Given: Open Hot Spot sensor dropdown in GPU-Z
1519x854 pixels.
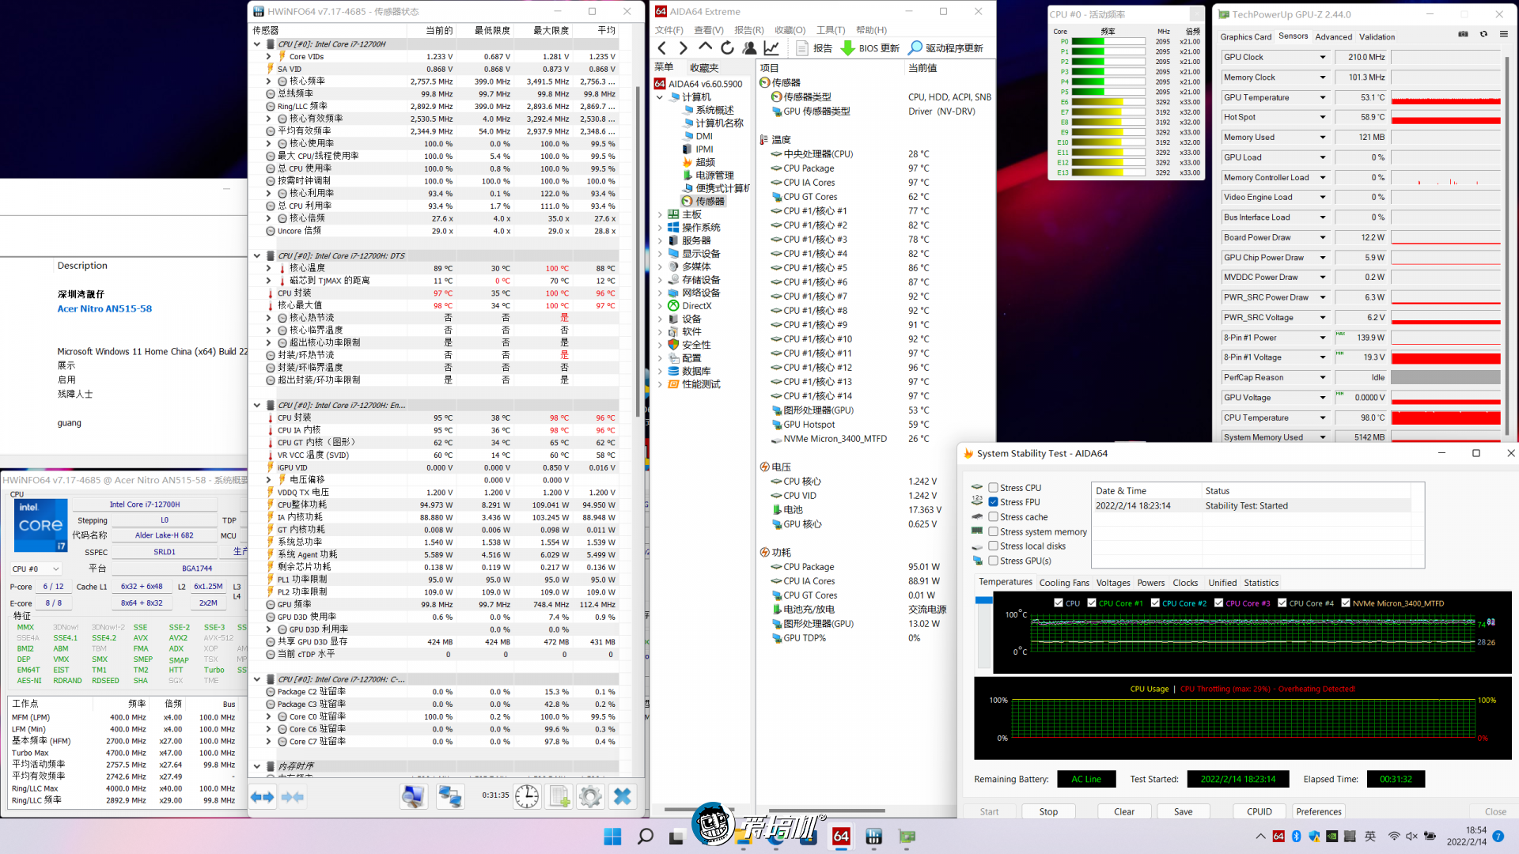Looking at the screenshot, I should tap(1322, 117).
